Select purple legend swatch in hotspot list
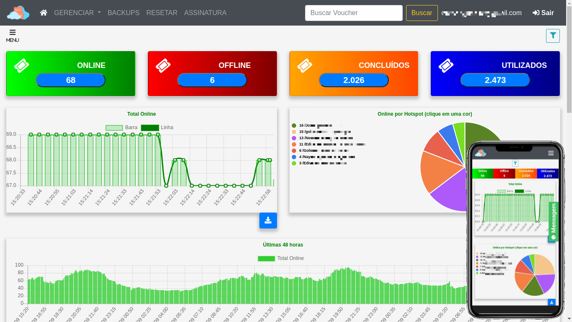Viewport: 572px width, 322px height. 294,138
